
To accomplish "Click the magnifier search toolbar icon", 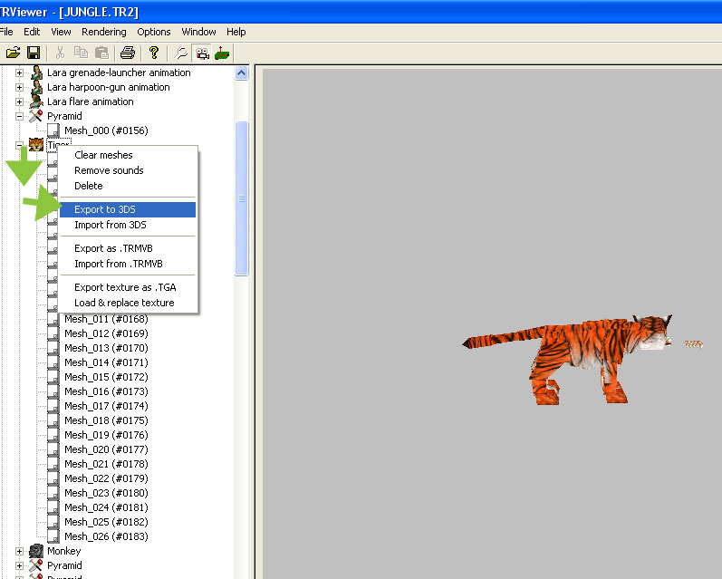I will 181,53.
